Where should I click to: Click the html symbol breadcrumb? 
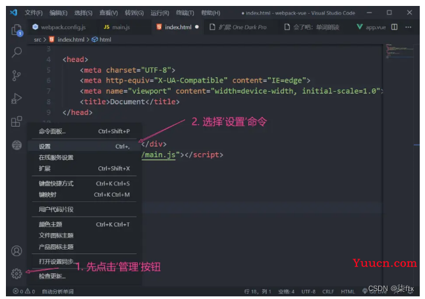(101, 40)
